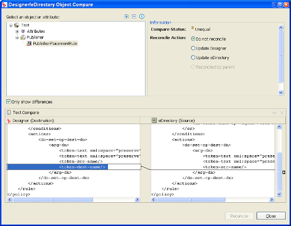Select the Attributes item in tree
The height and width of the screenshot is (226, 291).
point(36,31)
